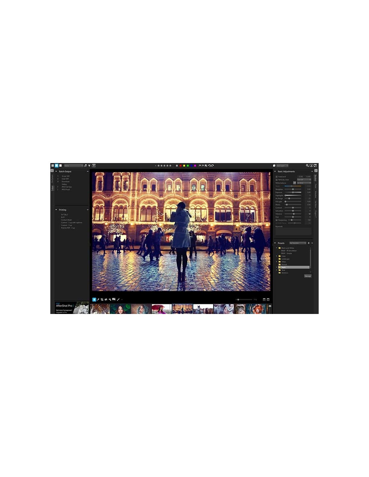Open the Presets favorites dropdown
369x477 pixels.
coord(298,243)
